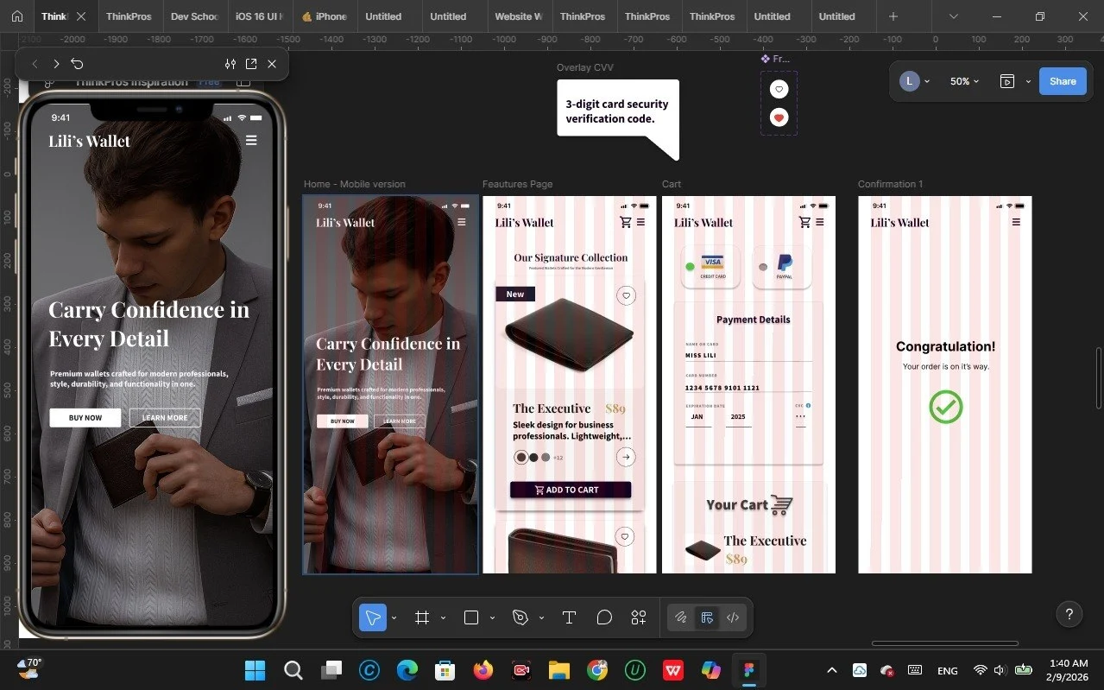The image size is (1104, 690).
Task: Click LEARN MORE in the preview phone
Action: (165, 418)
